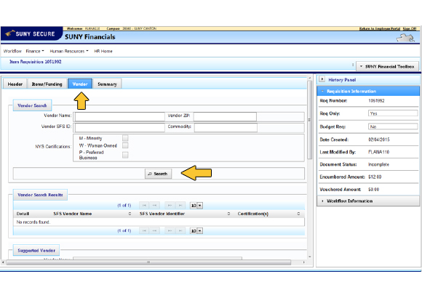Image resolution: width=422 pixels, height=298 pixels.
Task: Click the Sign Off link
Action: click(x=410, y=28)
